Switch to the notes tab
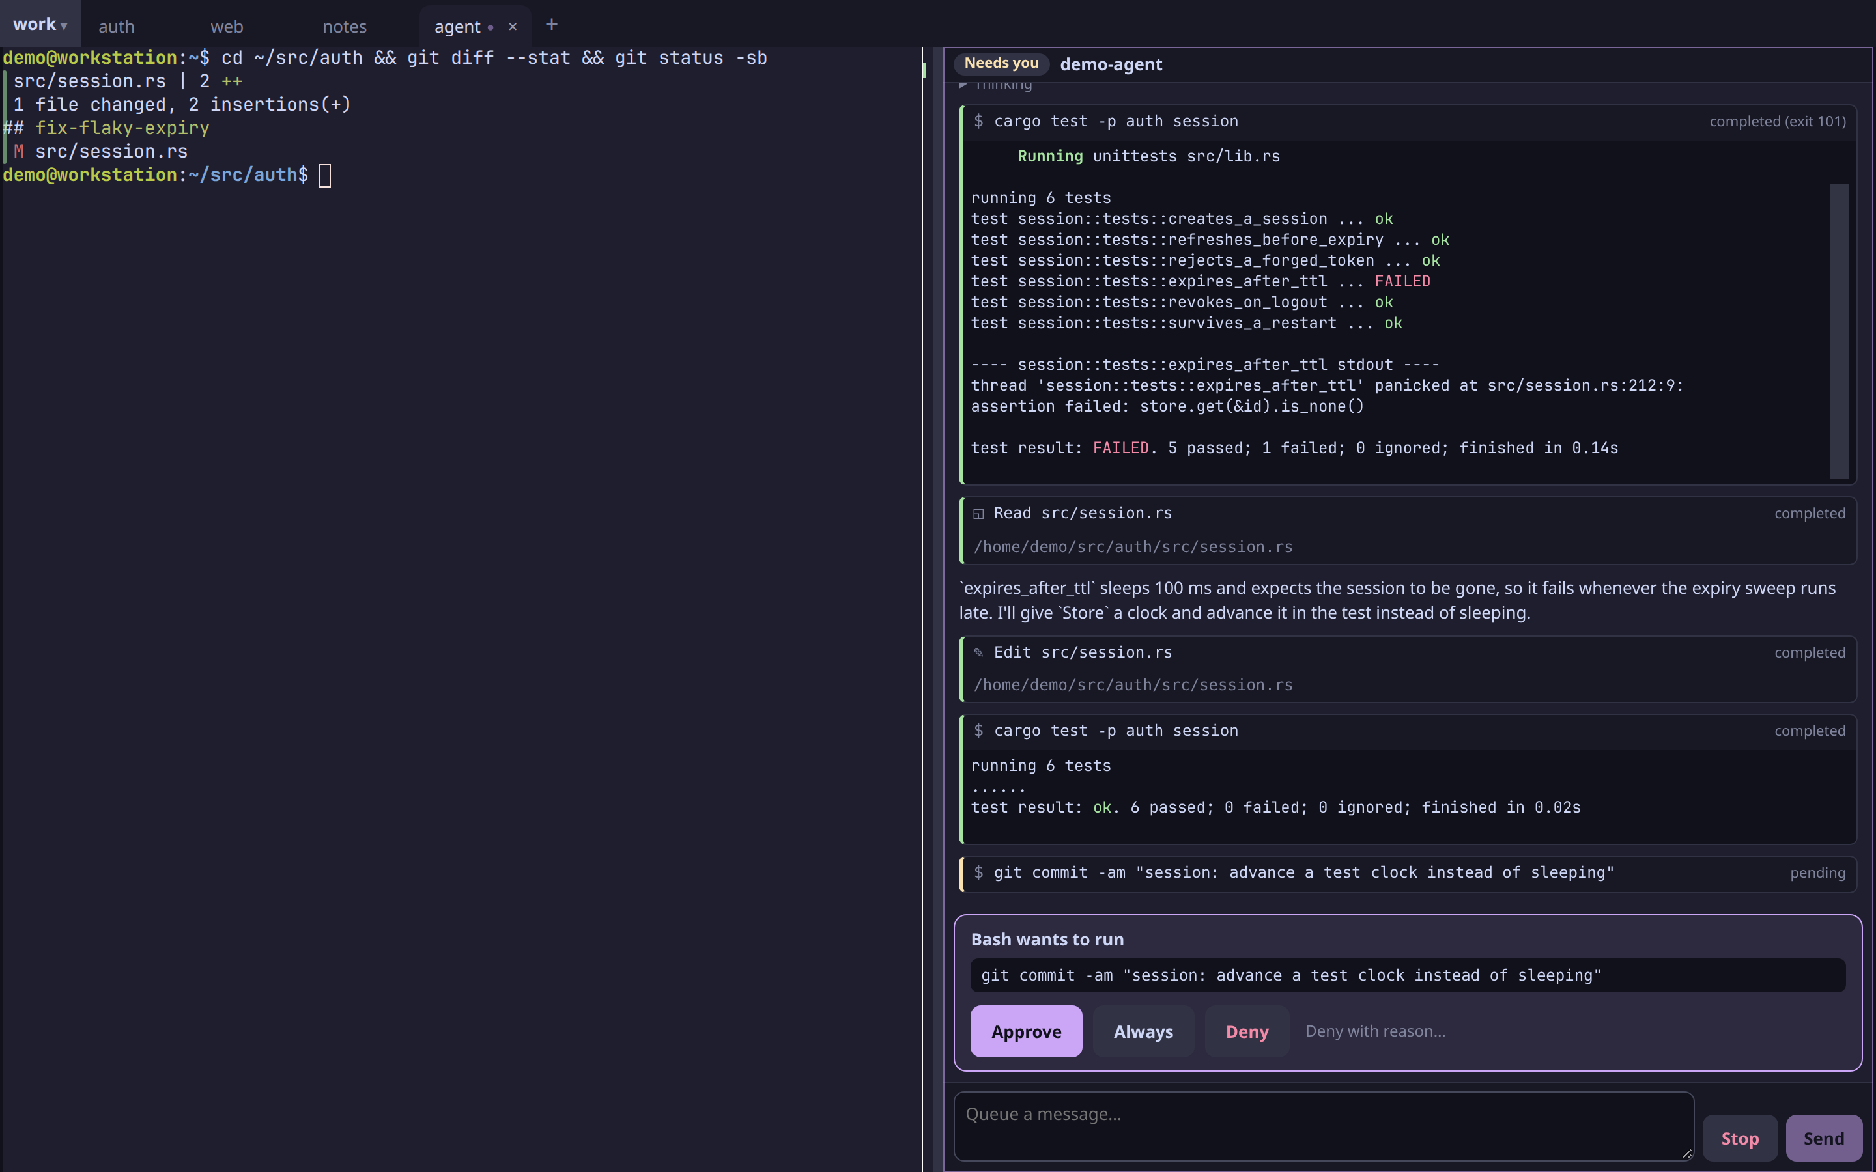 coord(345,26)
